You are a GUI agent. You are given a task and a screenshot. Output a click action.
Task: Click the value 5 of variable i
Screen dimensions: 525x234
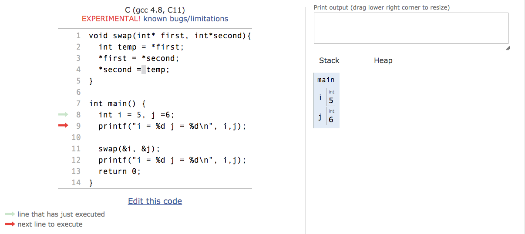coord(331,101)
